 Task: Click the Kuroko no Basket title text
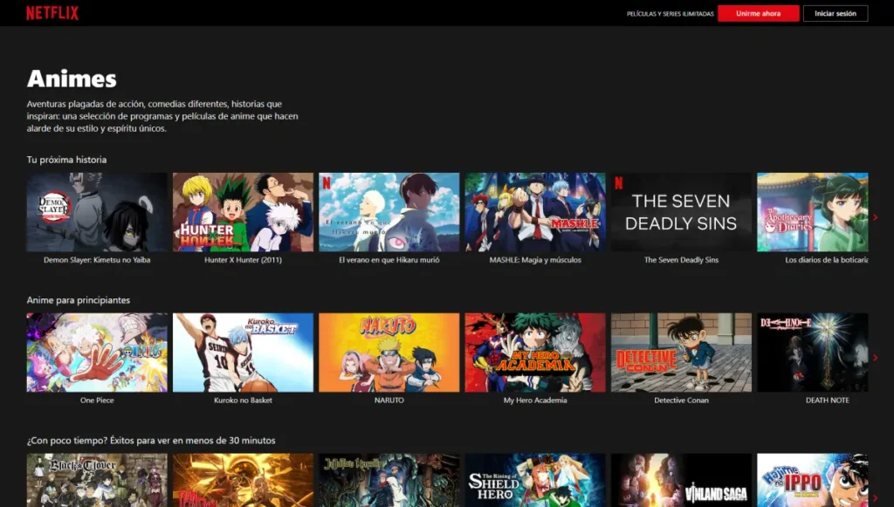tap(243, 400)
